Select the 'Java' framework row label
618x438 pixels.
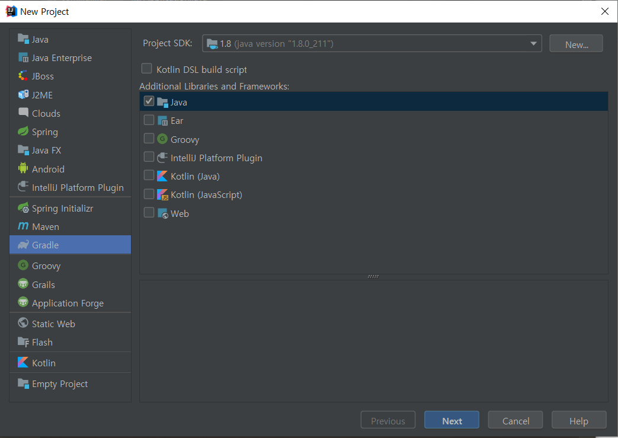178,103
